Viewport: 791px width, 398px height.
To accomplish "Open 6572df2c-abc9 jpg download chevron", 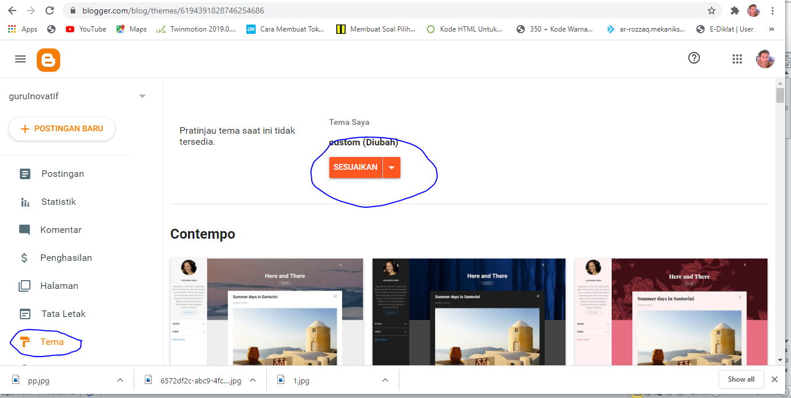I will click(x=253, y=380).
